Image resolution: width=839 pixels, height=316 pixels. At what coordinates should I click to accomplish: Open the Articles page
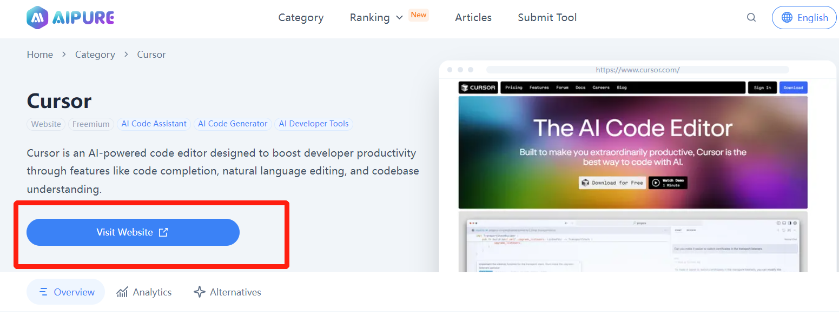(473, 17)
